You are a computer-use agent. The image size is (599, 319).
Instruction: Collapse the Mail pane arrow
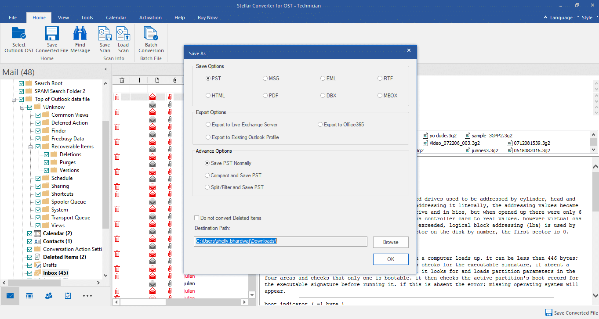105,69
